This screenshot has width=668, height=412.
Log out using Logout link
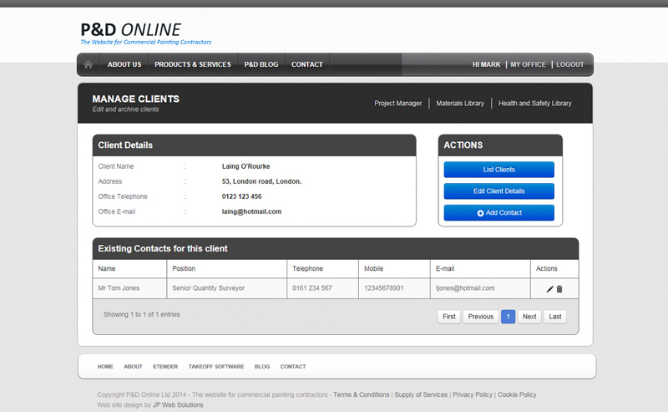569,64
